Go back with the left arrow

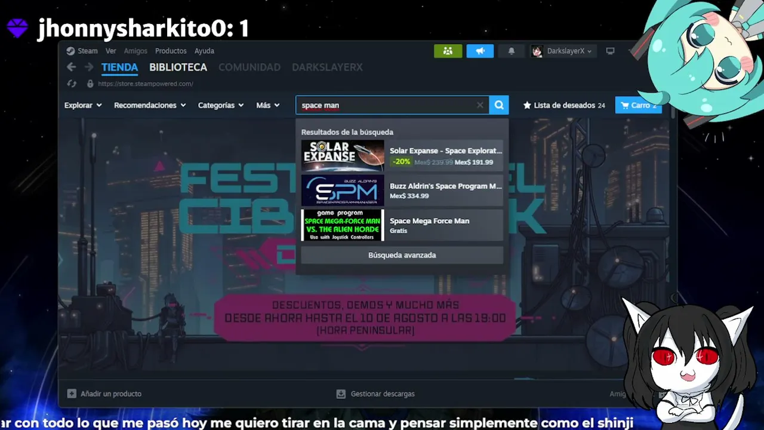(x=72, y=67)
